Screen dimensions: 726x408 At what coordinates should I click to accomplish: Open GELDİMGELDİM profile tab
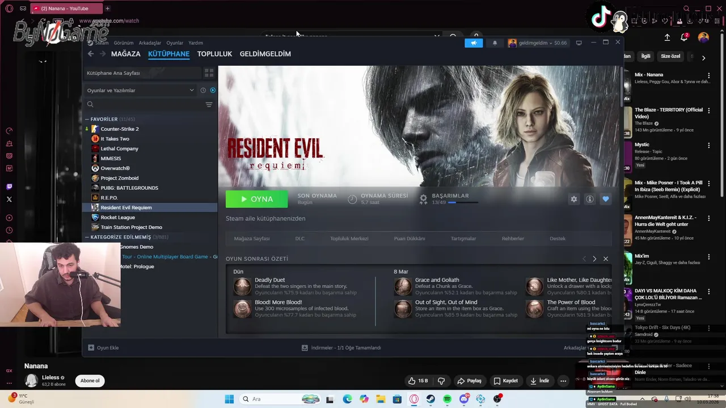[x=265, y=54]
